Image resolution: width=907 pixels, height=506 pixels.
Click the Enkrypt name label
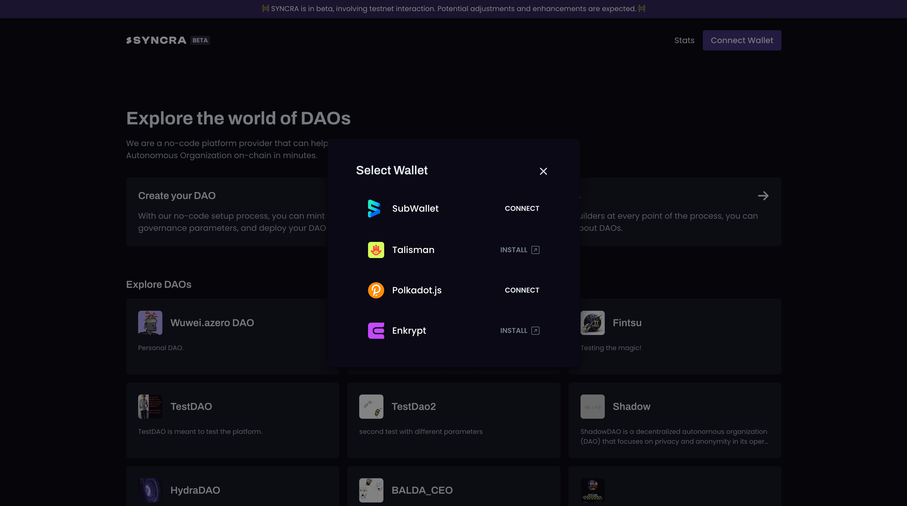pyautogui.click(x=409, y=330)
